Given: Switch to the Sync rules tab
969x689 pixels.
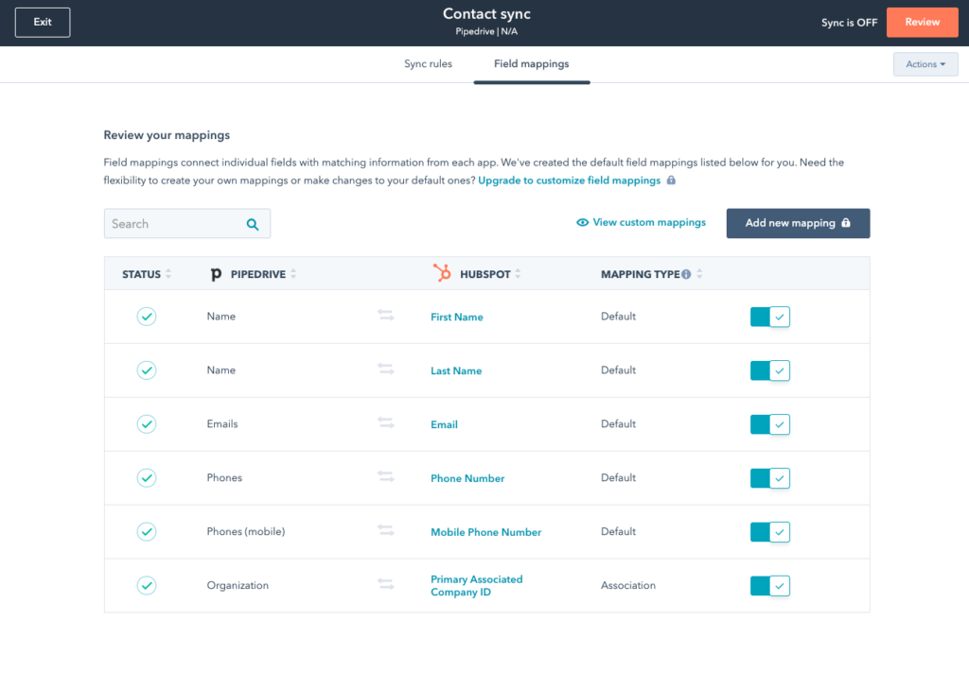Looking at the screenshot, I should tap(429, 63).
